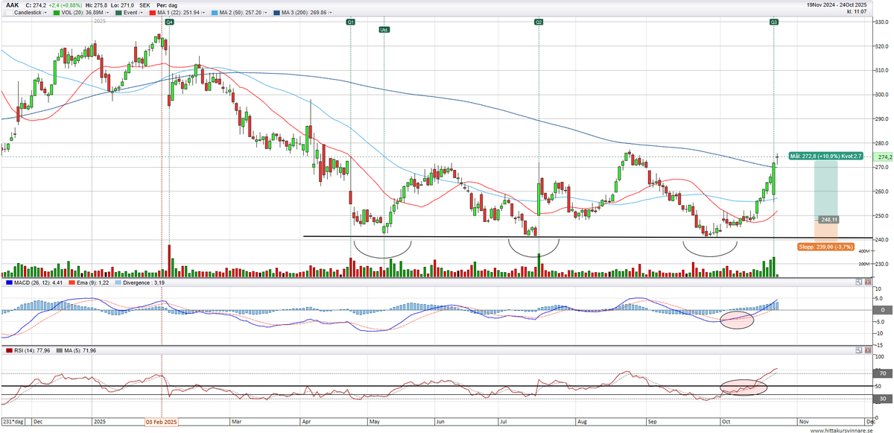Click the blue MACD legend swatch
The height and width of the screenshot is (433, 894).
point(8,282)
